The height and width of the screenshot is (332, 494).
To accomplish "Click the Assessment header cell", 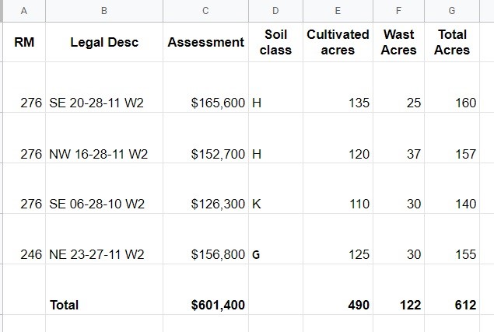I will tap(205, 42).
